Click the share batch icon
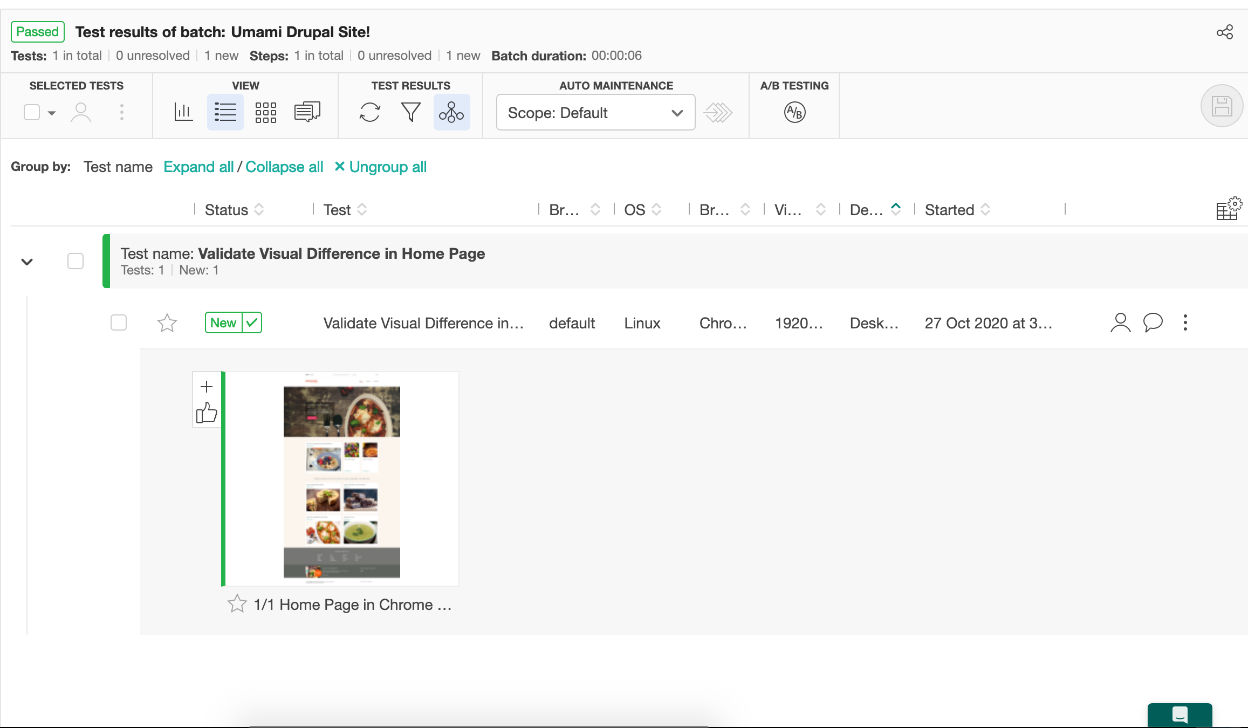Screen dimensions: 1248x728 1224,32
